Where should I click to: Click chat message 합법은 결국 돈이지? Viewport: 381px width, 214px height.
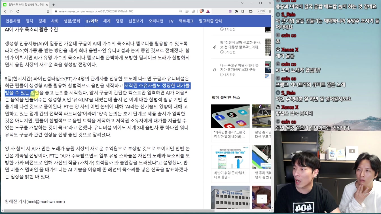(x=294, y=113)
